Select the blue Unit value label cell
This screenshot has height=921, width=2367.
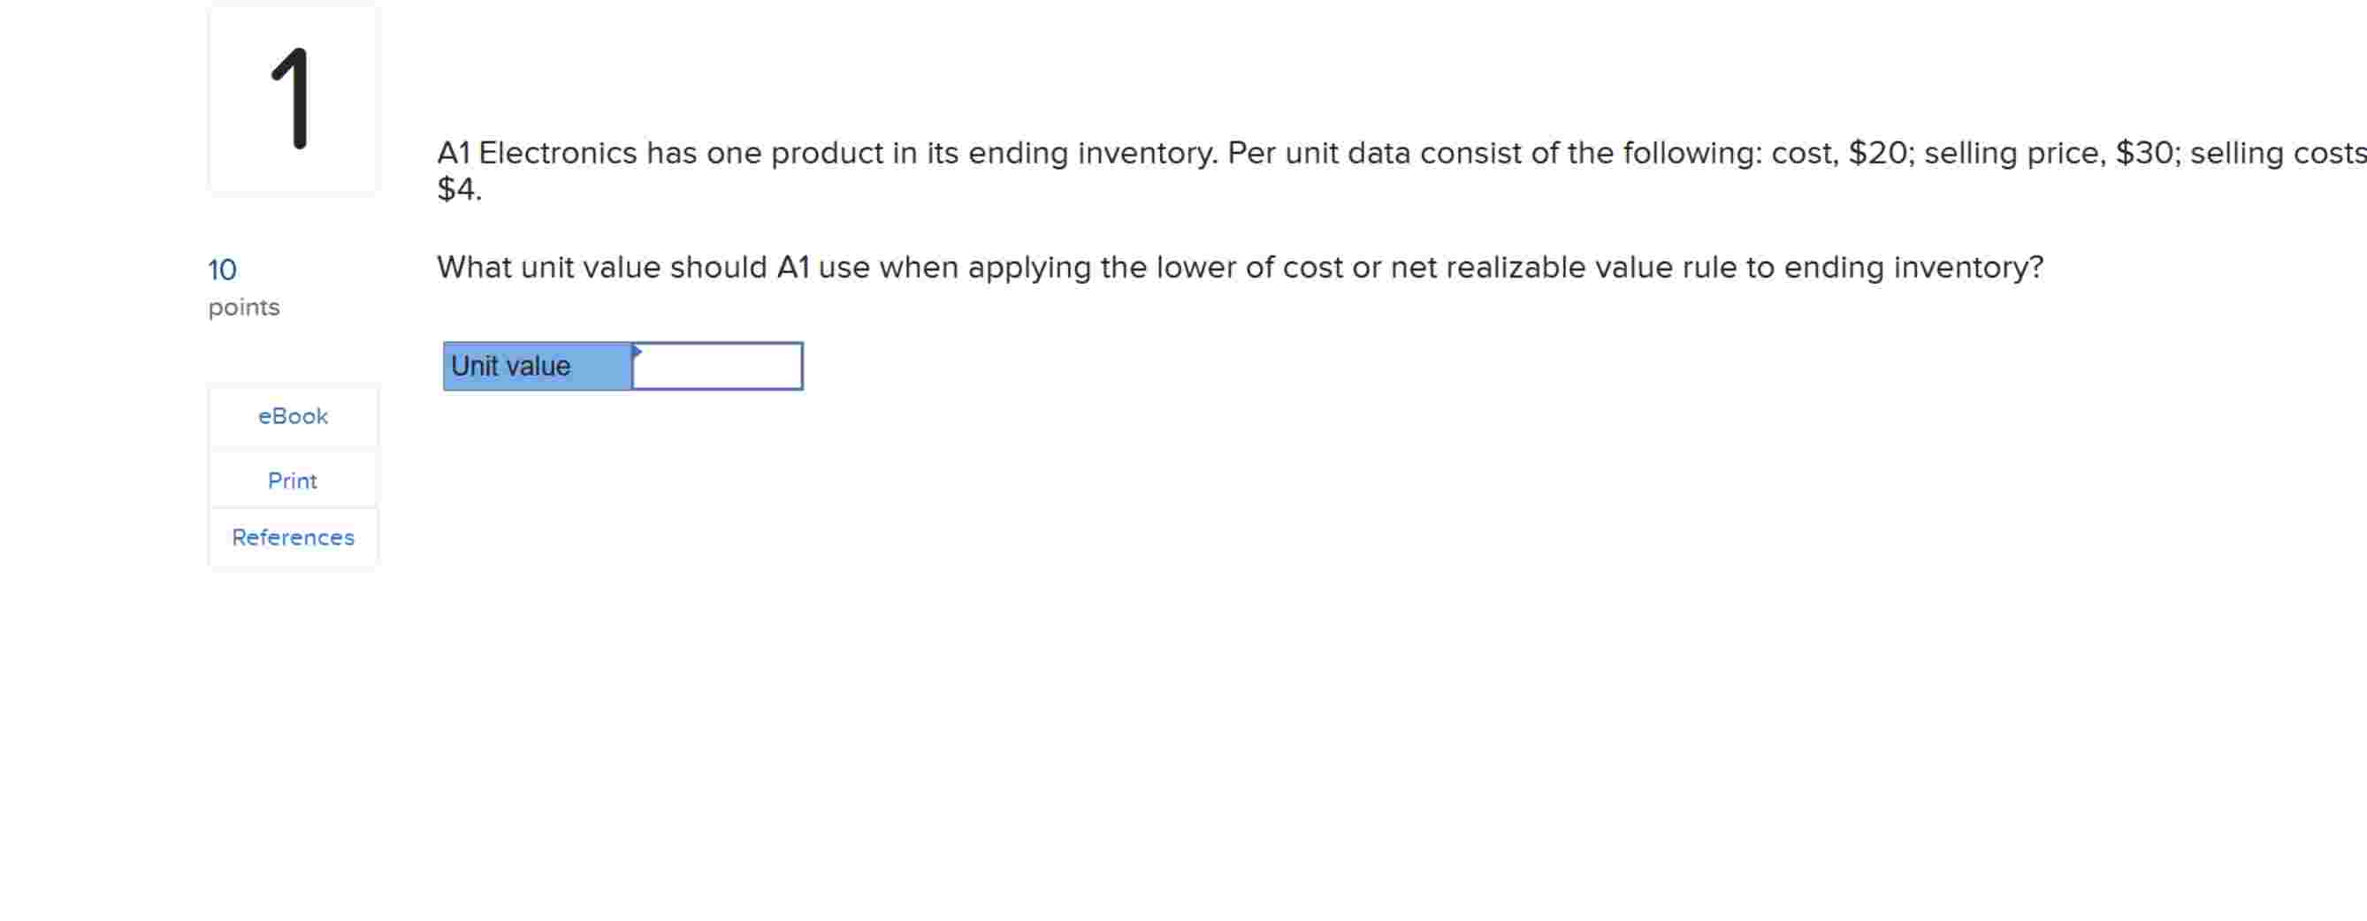pos(536,365)
